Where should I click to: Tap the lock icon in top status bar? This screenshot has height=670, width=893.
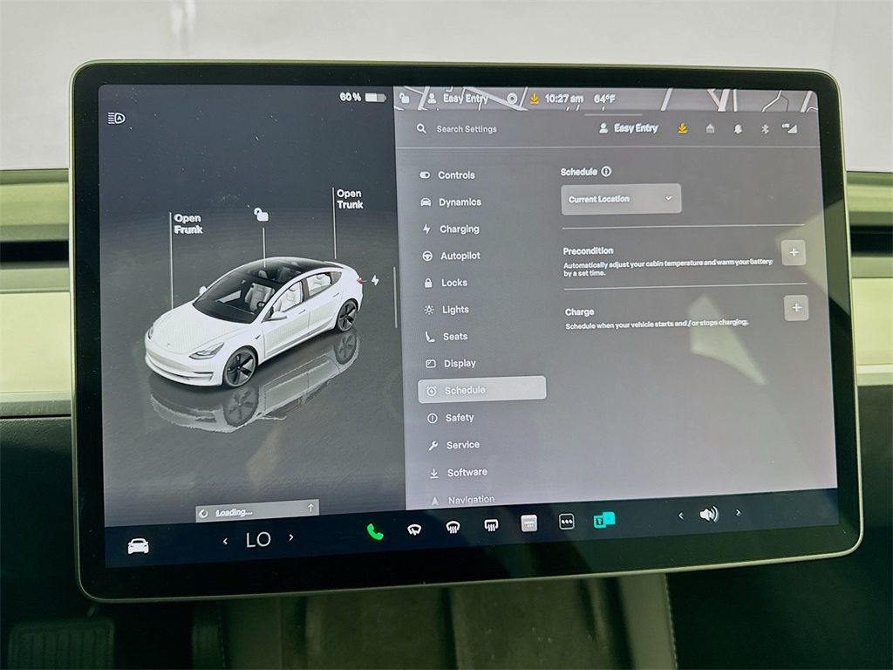405,98
